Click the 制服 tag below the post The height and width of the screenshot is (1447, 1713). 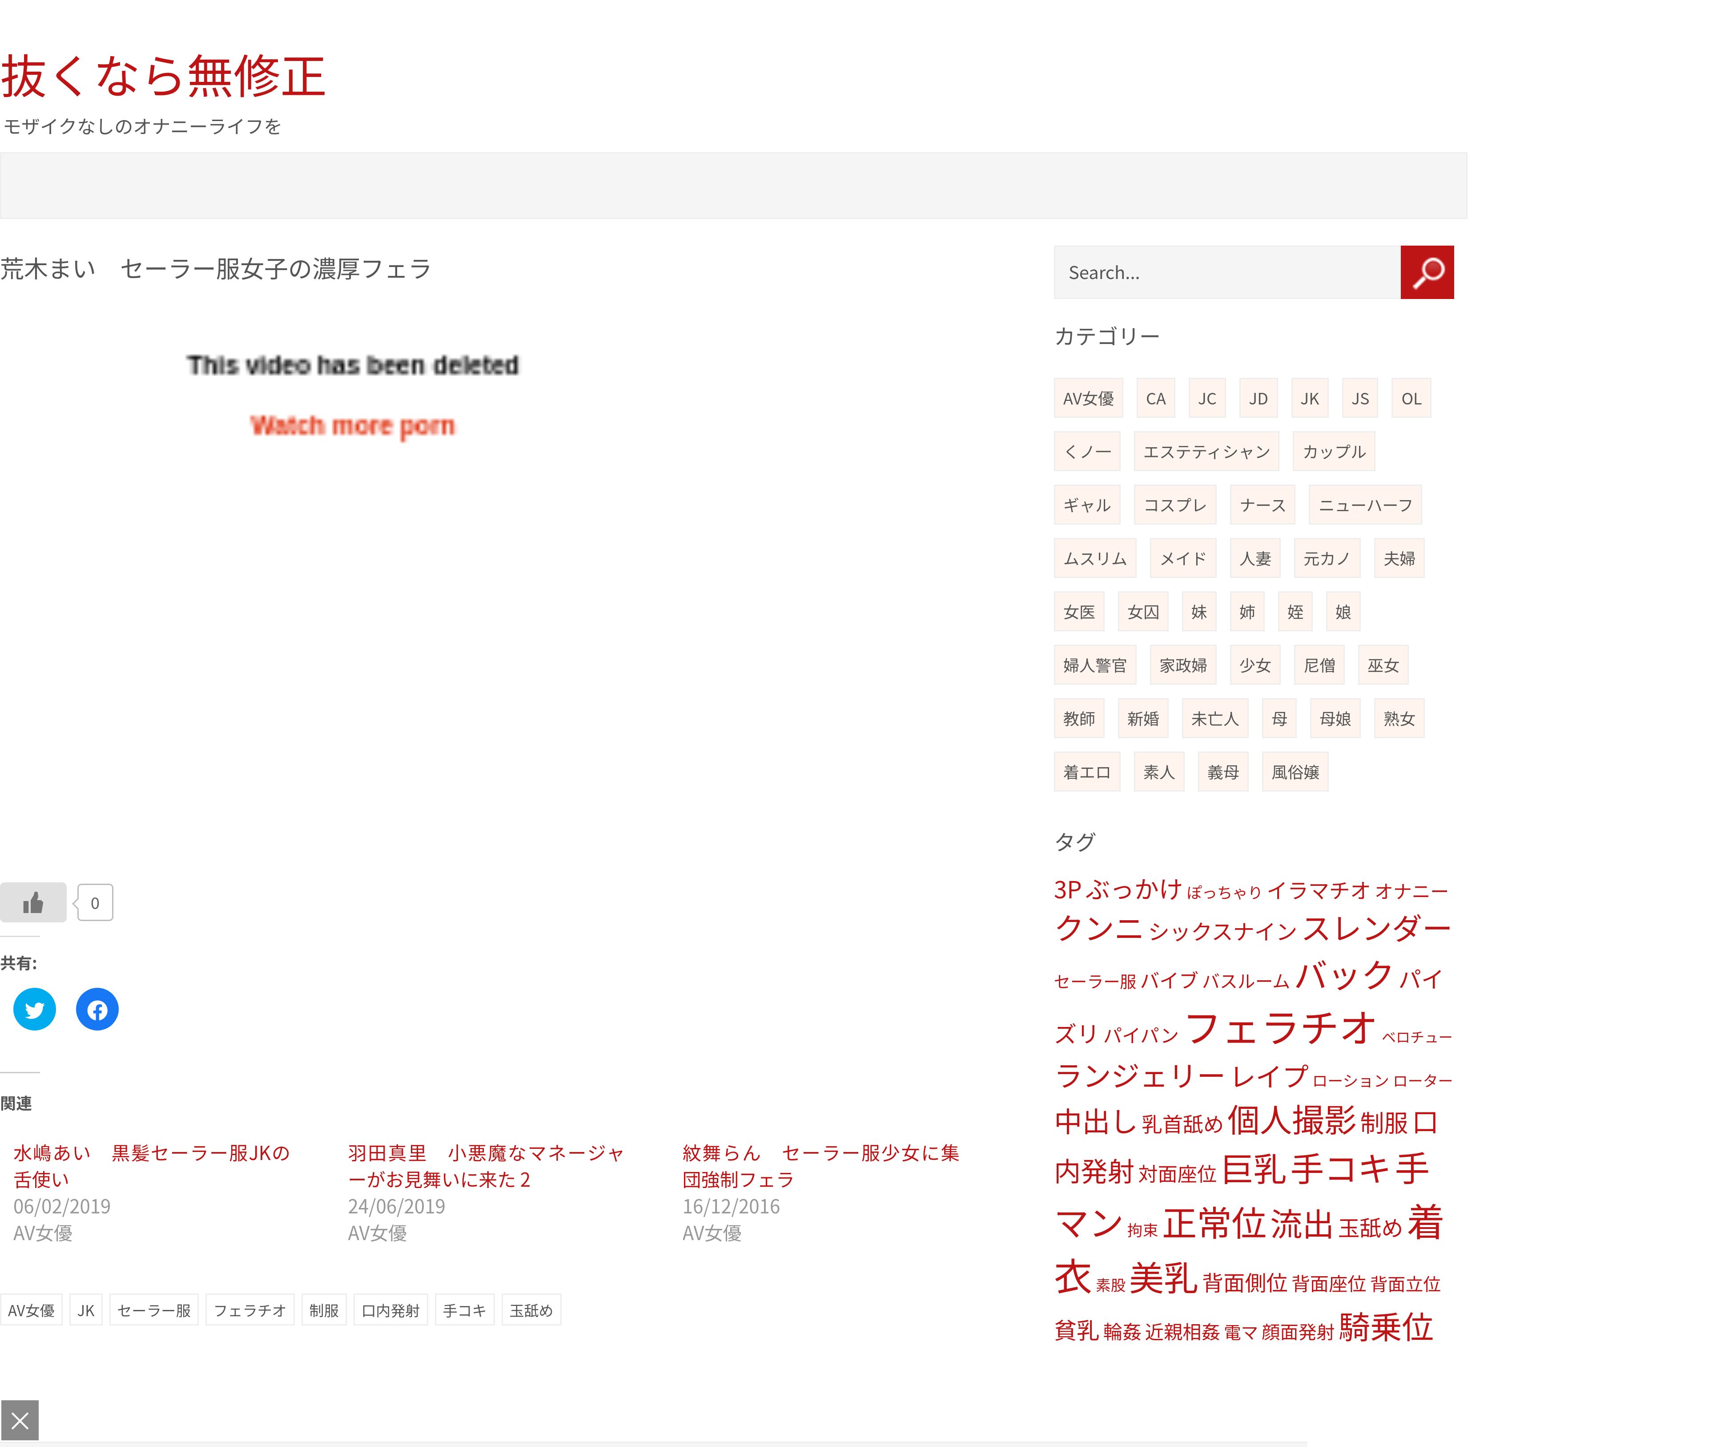pyautogui.click(x=324, y=1310)
